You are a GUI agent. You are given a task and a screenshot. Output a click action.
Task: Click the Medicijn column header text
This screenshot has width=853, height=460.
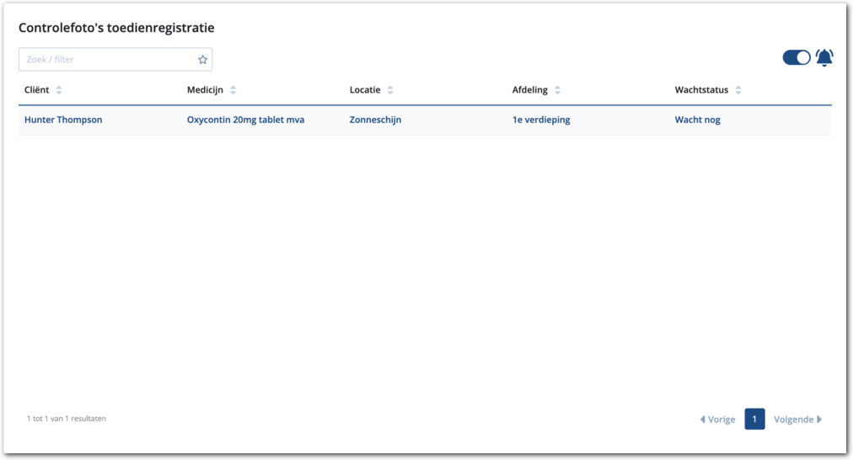(x=205, y=90)
